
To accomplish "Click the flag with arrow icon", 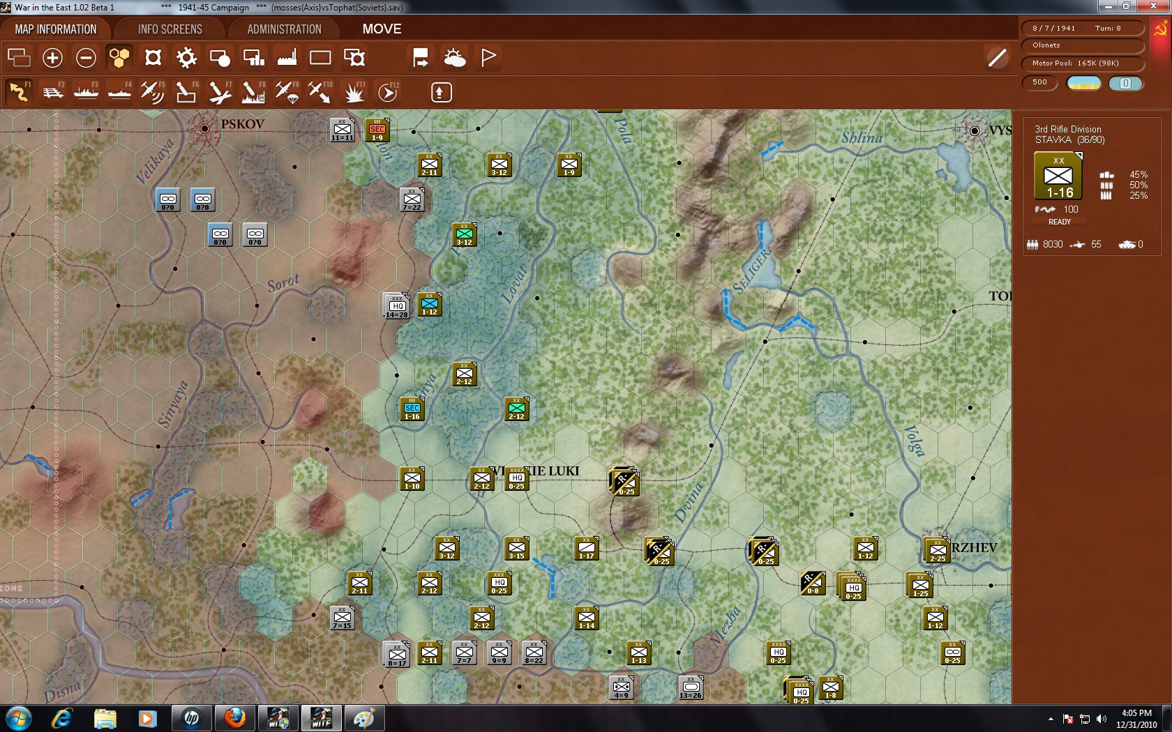I will (x=421, y=57).
